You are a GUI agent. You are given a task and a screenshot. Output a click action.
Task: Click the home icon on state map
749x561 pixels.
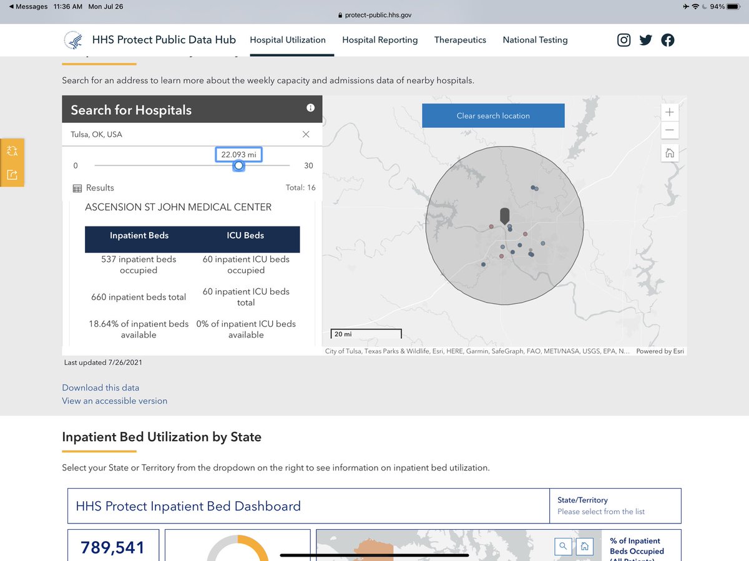click(584, 546)
